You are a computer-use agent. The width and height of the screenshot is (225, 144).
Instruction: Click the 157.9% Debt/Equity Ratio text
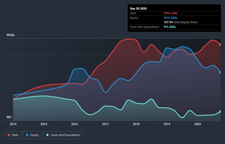pos(181,22)
